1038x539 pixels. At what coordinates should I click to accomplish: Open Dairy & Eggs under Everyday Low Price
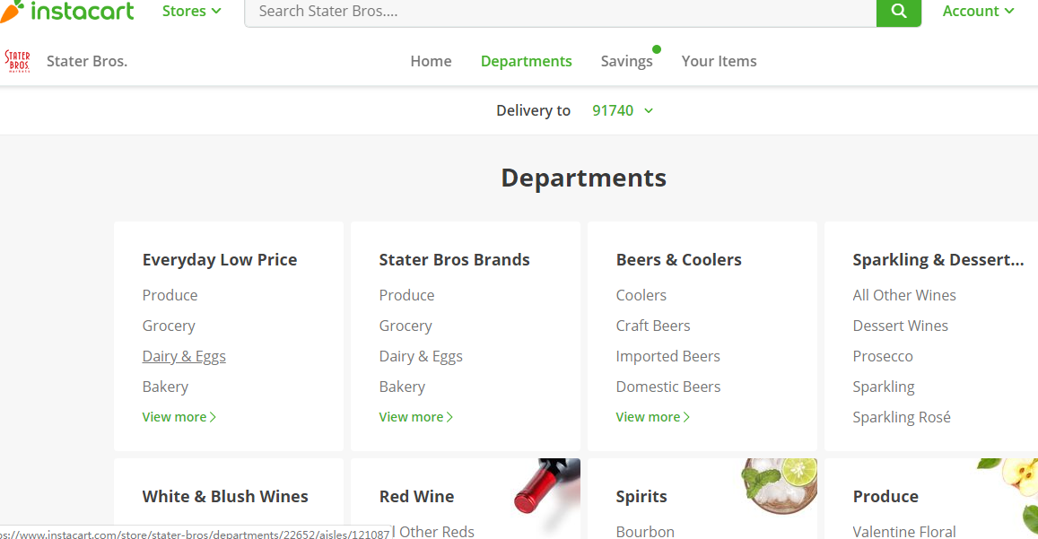click(x=184, y=356)
